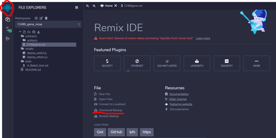Open the Gitter channel link

pos(178,99)
